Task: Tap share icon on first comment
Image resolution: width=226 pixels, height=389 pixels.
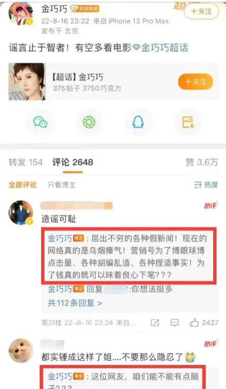Action: tap(155, 323)
